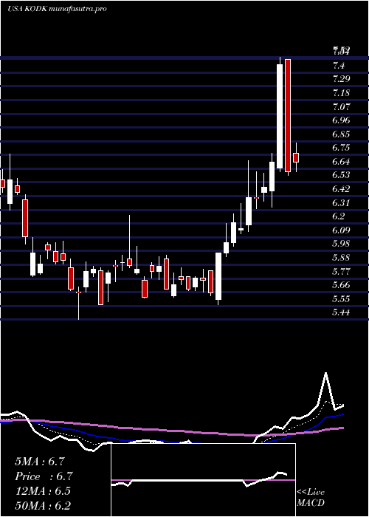The height and width of the screenshot is (517, 369).
Task: Select the 5.44 price axis label
Action: [341, 312]
